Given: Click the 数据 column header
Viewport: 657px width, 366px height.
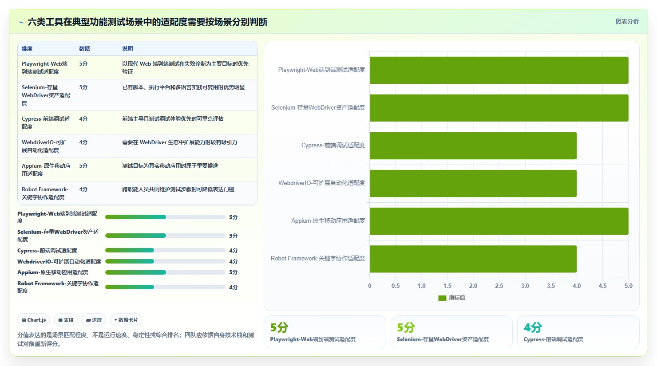Looking at the screenshot, I should pyautogui.click(x=84, y=49).
